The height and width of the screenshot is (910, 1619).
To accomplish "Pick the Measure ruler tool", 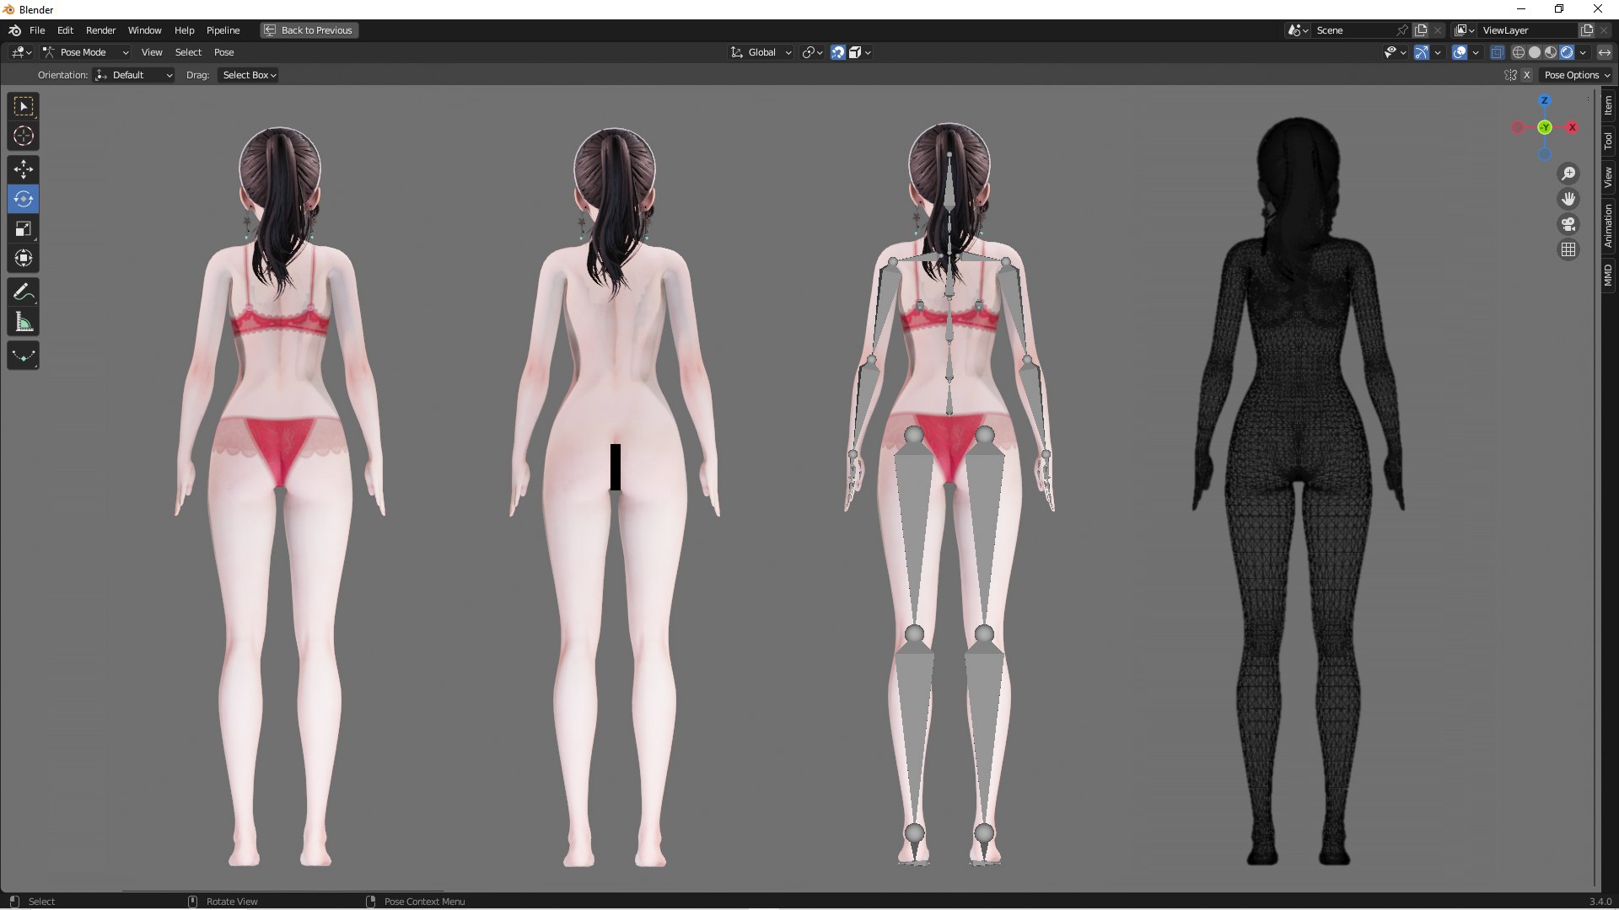I will (x=24, y=322).
